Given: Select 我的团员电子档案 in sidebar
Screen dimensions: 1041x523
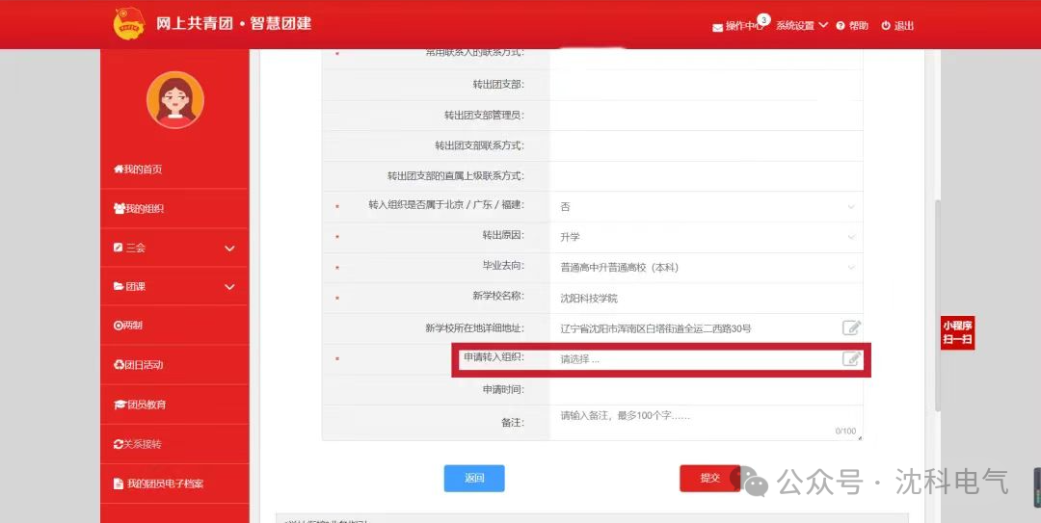Looking at the screenshot, I should pos(159,484).
